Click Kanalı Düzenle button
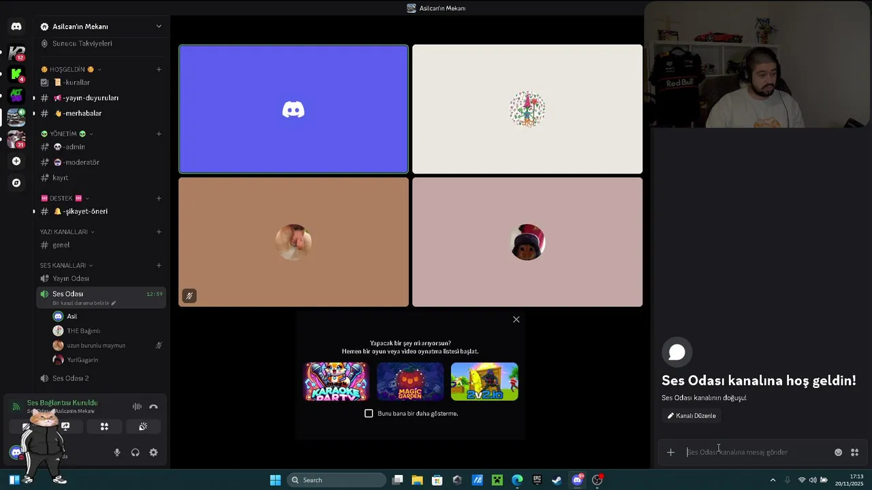872x490 pixels. click(x=691, y=416)
